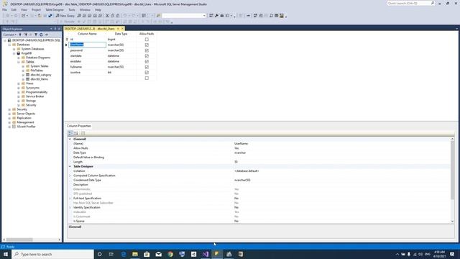Click the Cortana circle icon on taskbar
The image size is (460, 259).
click(99, 254)
